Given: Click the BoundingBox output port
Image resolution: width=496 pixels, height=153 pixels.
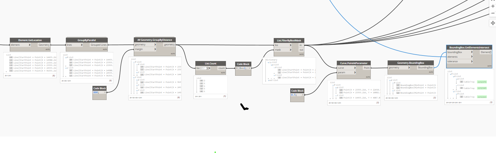Looking at the screenshot, I should (425, 67).
